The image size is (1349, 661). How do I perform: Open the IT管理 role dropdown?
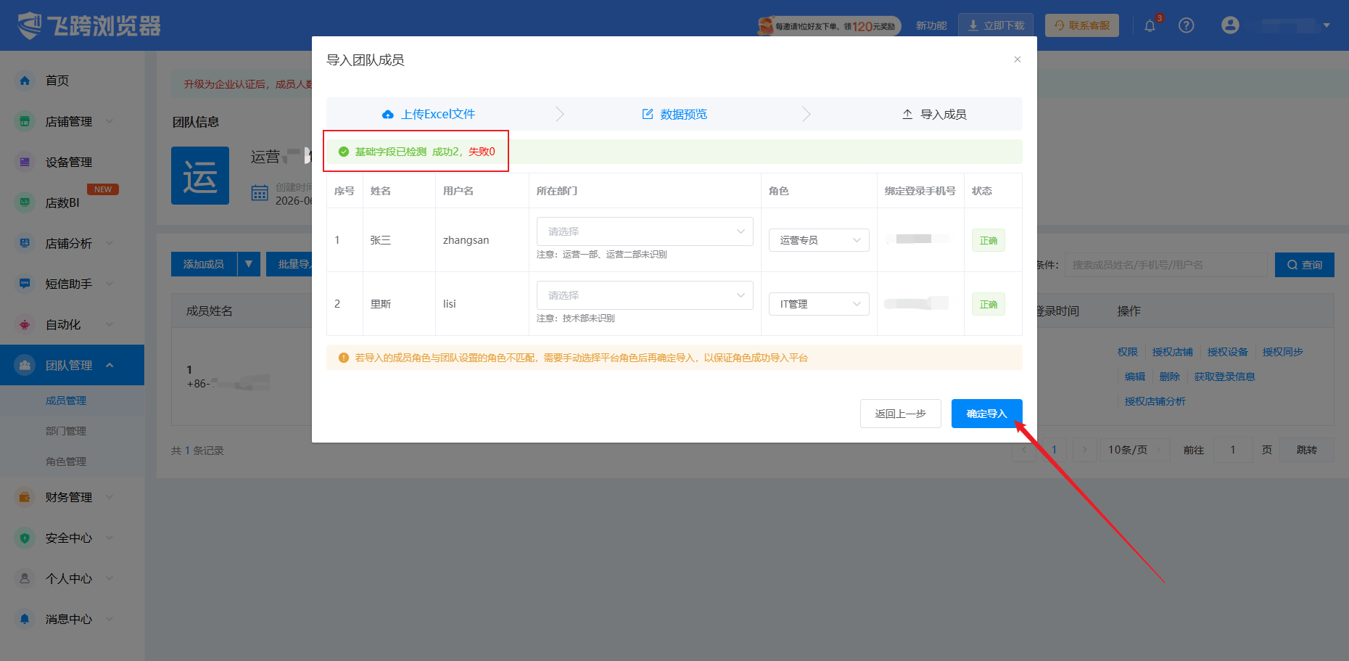coord(819,304)
